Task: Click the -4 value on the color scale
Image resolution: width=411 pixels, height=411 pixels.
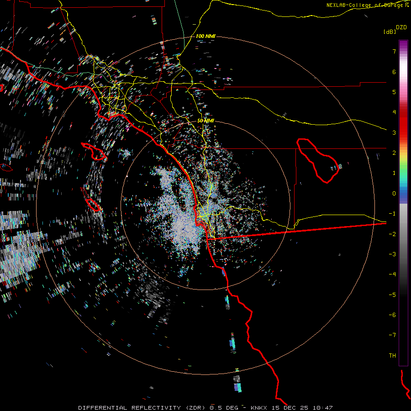Action: click(392, 274)
